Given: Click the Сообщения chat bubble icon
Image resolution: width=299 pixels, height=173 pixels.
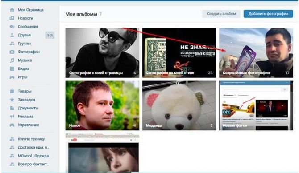Looking at the screenshot, I should click(x=12, y=27).
